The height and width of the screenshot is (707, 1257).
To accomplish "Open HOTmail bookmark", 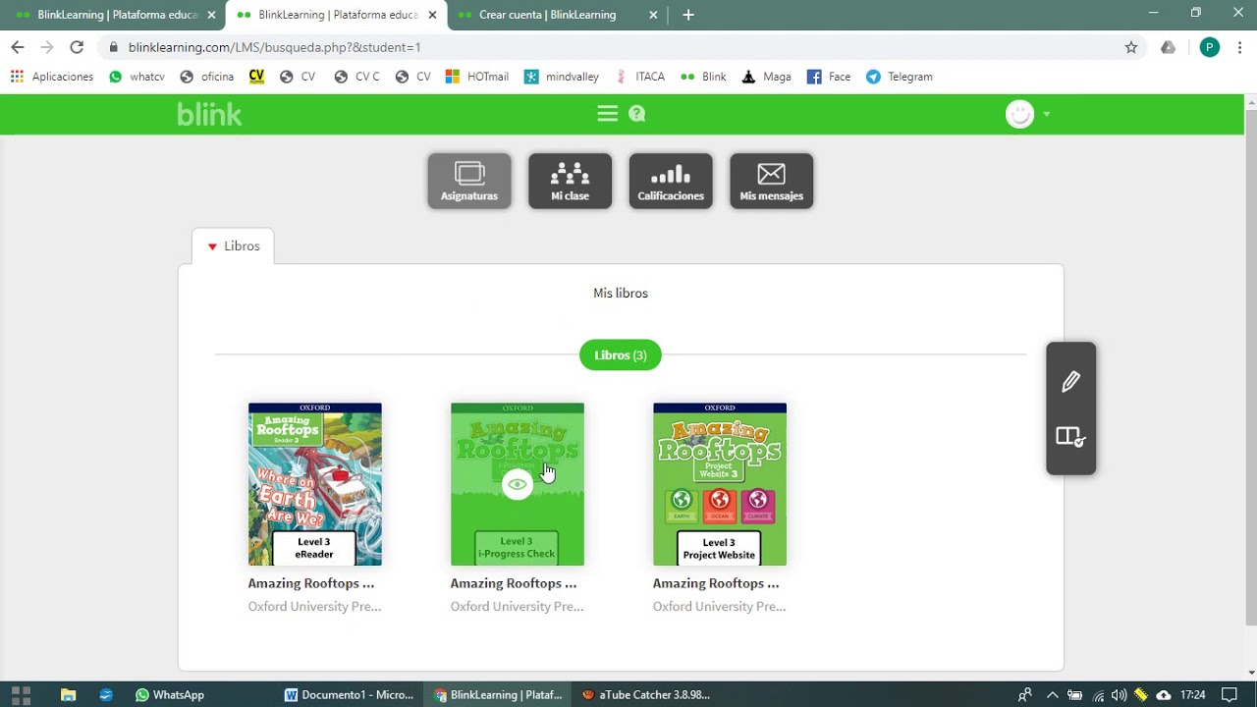I will click(x=477, y=77).
